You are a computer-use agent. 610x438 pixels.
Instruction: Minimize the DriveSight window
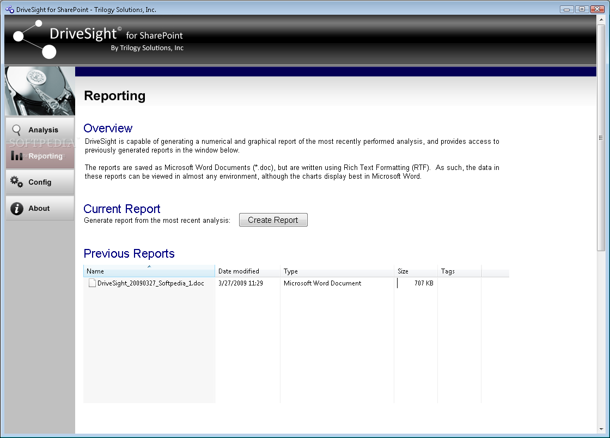[567, 9]
